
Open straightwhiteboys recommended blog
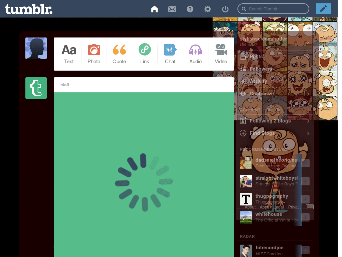278,178
